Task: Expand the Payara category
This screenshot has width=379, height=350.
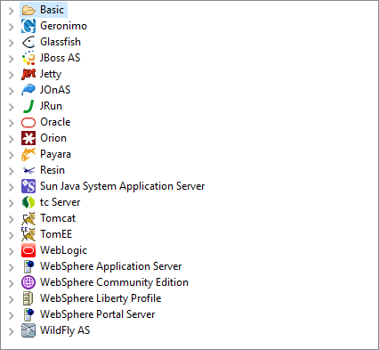Action: [12, 155]
